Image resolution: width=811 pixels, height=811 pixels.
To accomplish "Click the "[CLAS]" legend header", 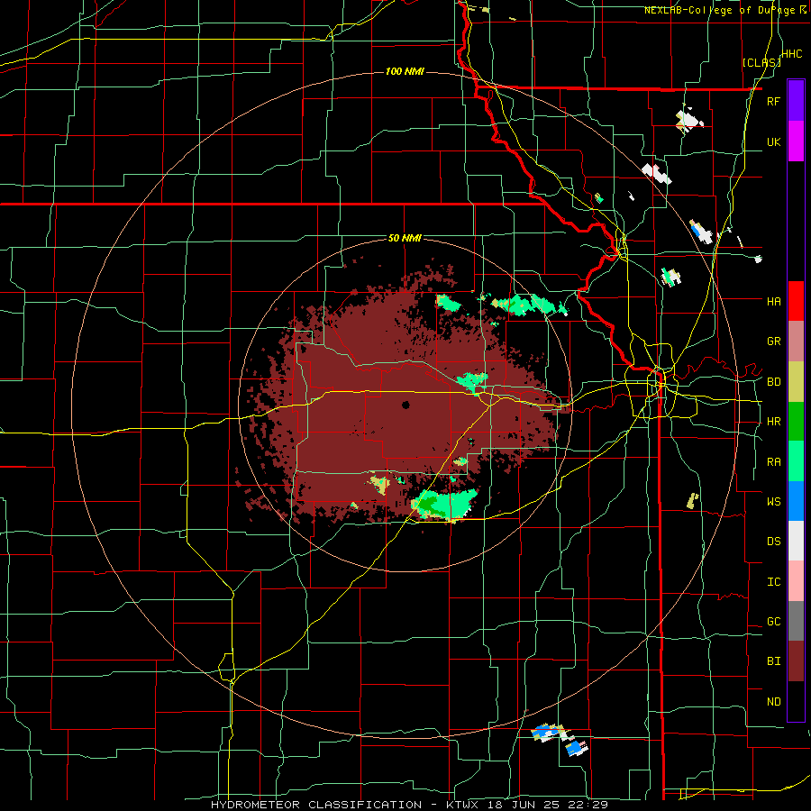I will point(761,62).
